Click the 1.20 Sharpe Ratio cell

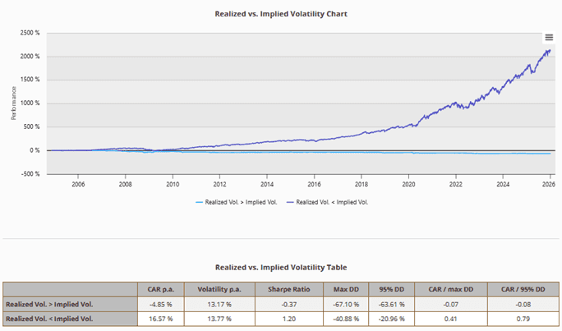(279, 319)
